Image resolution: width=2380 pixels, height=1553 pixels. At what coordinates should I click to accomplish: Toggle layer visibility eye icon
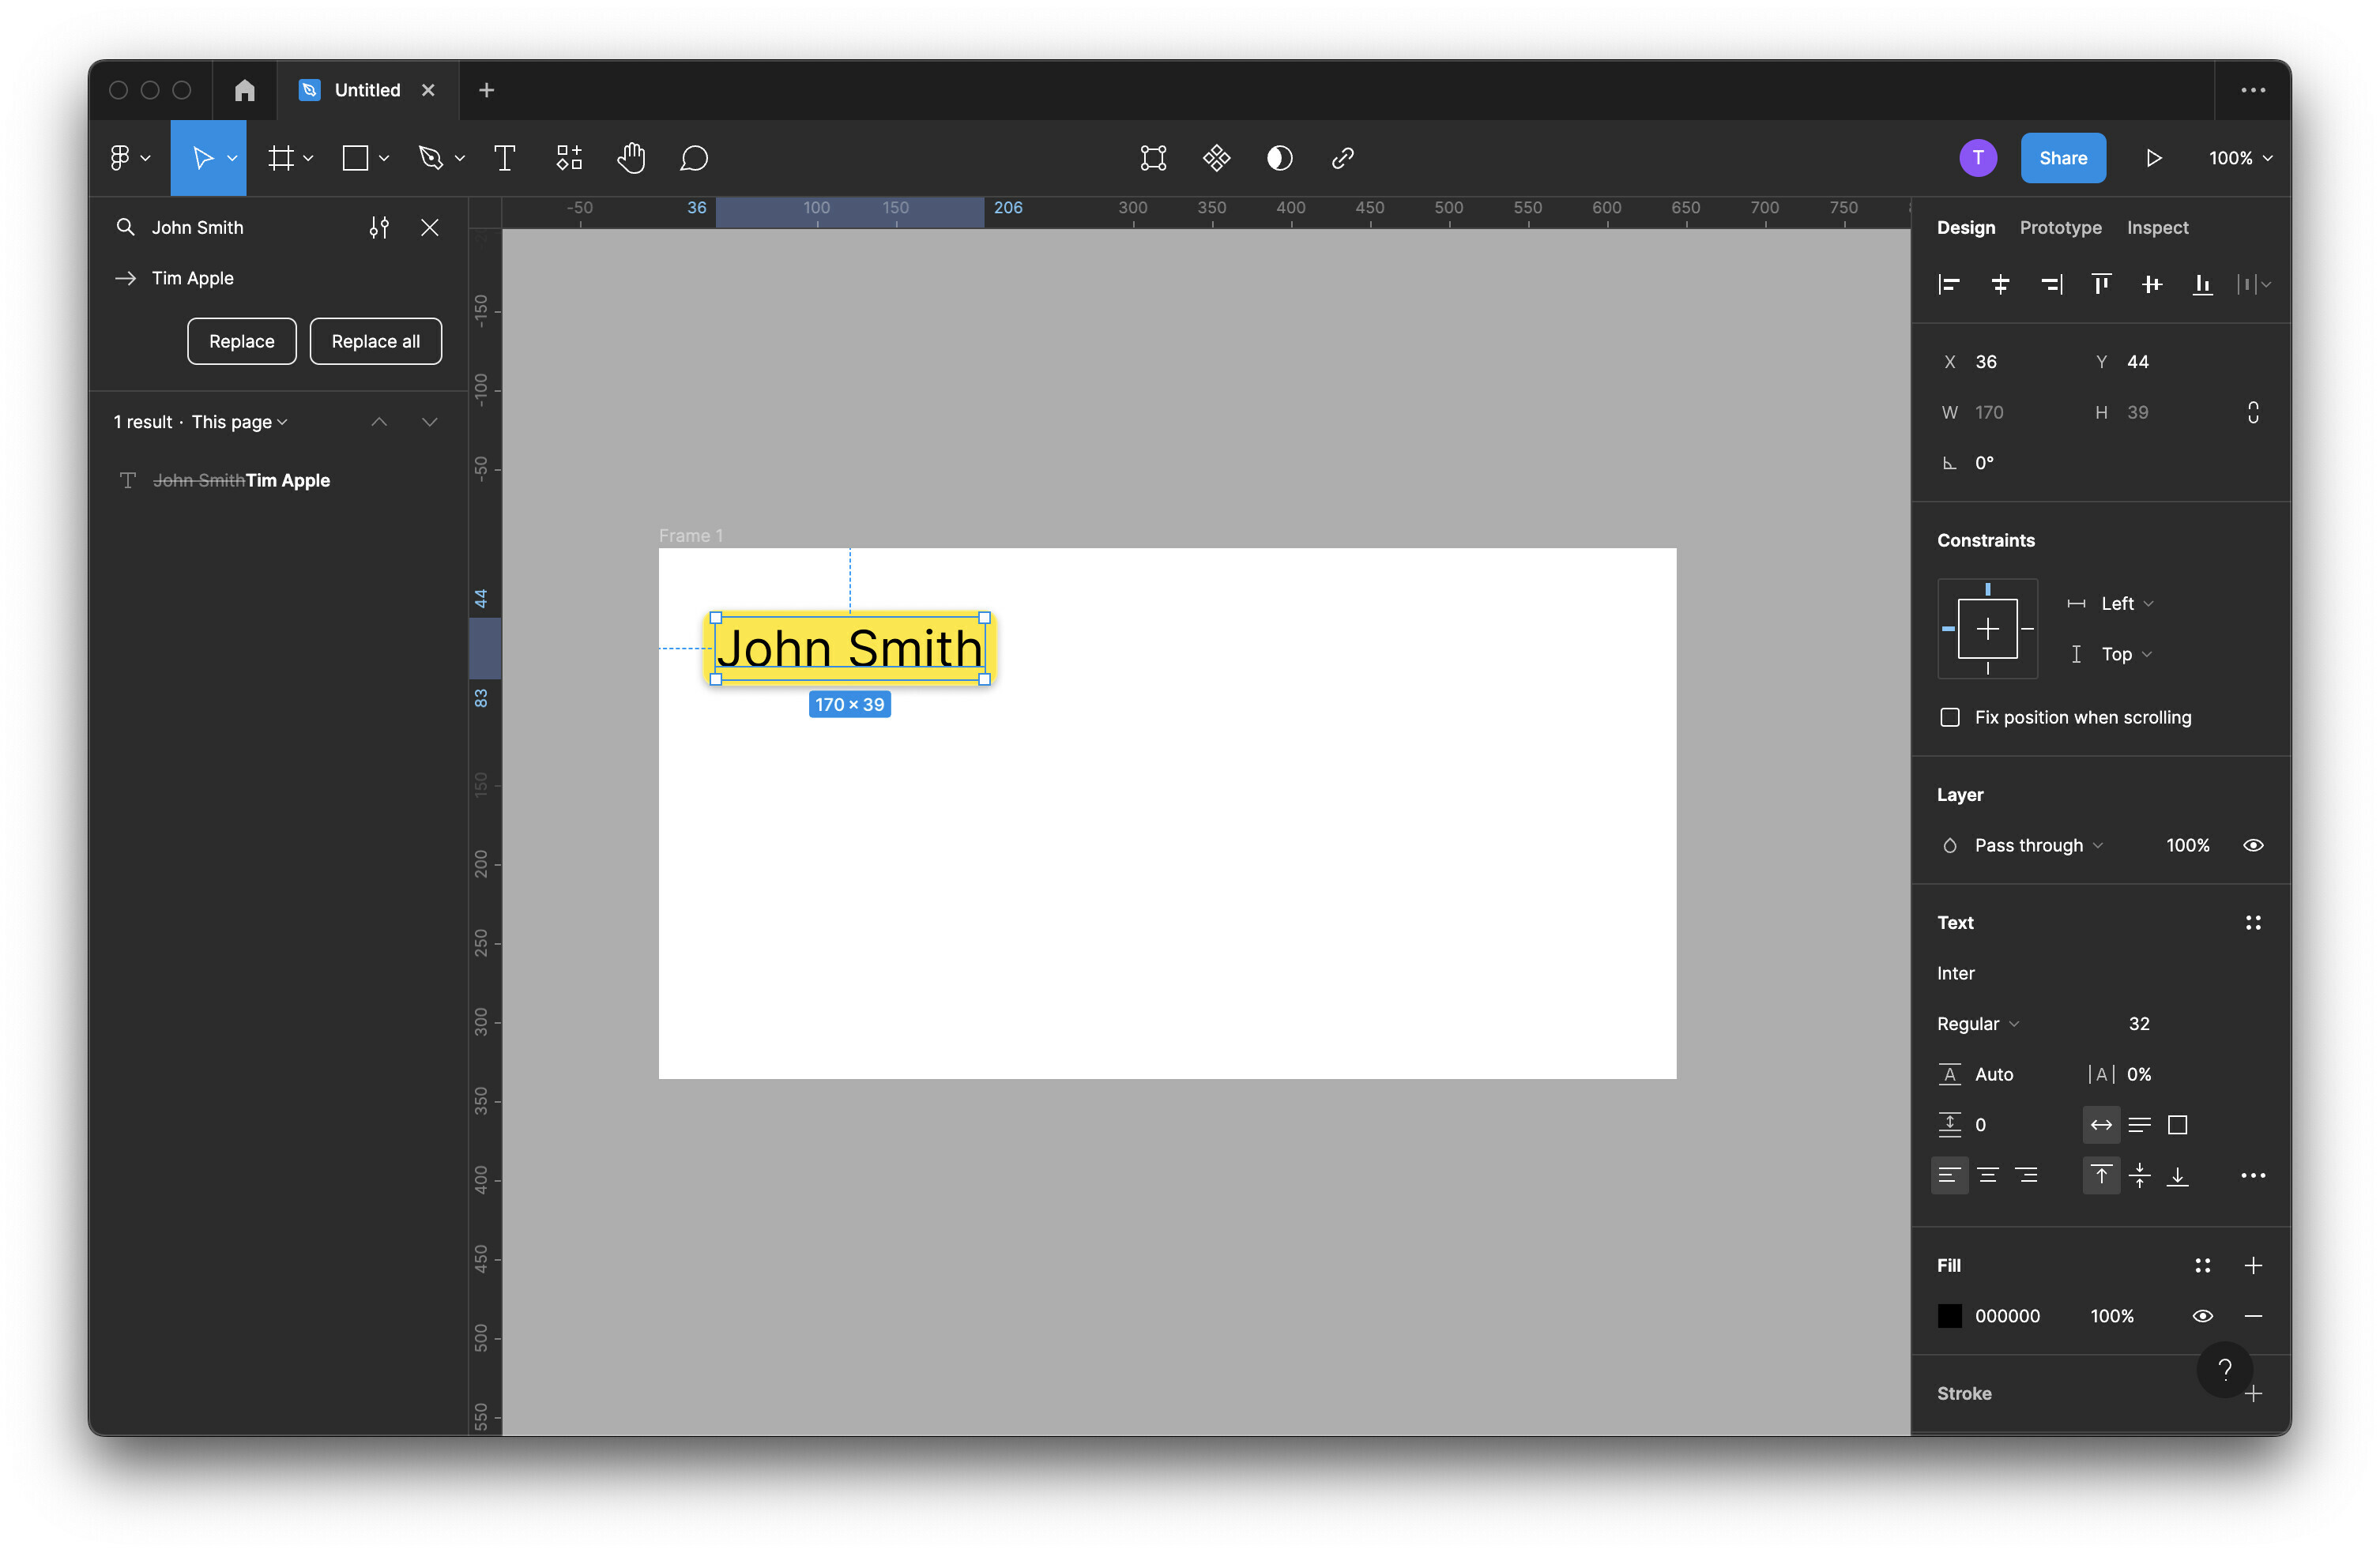[x=2253, y=846]
